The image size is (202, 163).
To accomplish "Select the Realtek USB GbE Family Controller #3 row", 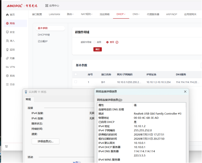I will 141,114.
